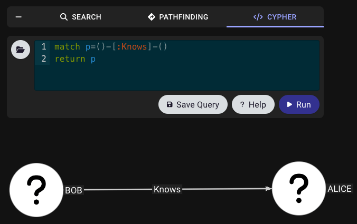The width and height of the screenshot is (357, 224).
Task: Click the 'return p' line in editor
Action: pyautogui.click(x=75, y=59)
